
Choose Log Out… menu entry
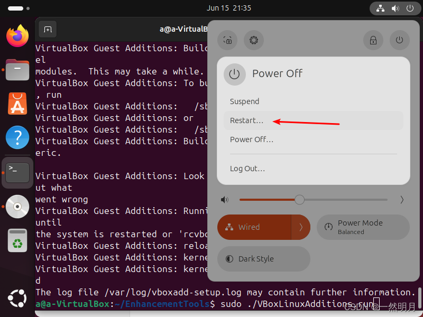(313, 169)
